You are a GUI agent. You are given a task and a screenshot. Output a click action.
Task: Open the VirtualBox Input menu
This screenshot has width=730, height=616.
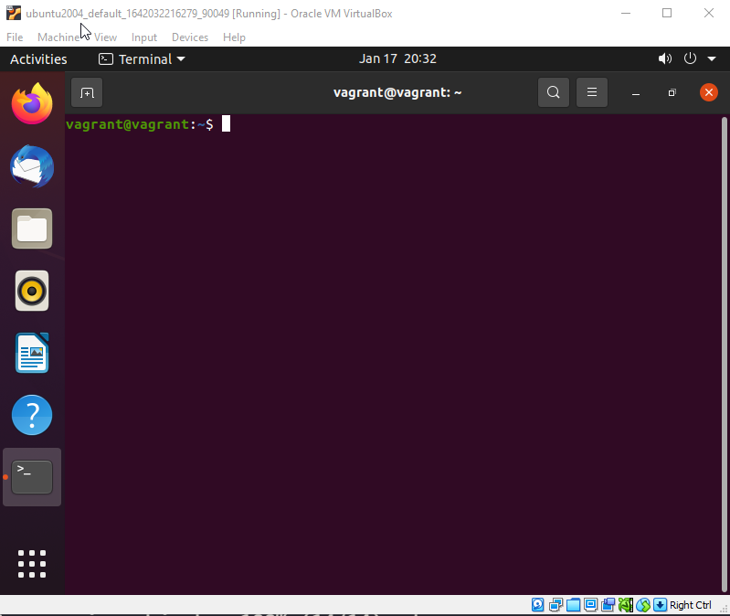tap(144, 37)
